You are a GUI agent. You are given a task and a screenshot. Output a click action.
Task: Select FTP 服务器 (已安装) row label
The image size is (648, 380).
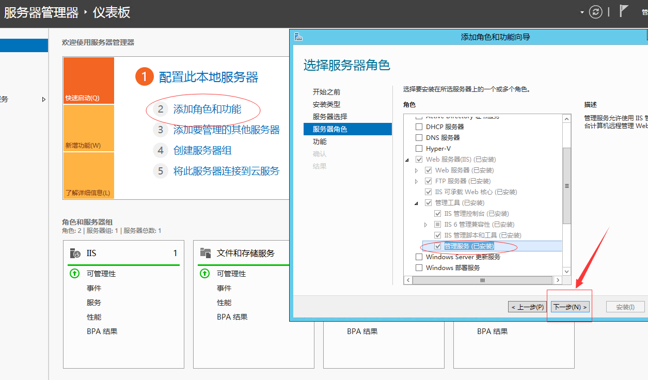463,181
